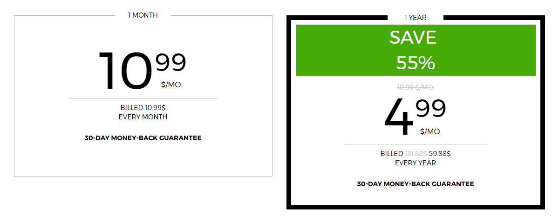
Task: Click EVERY YEAR billing text
Action: coord(416,163)
